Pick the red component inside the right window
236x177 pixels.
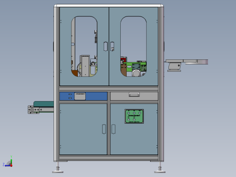pyautogui.click(x=123, y=59)
